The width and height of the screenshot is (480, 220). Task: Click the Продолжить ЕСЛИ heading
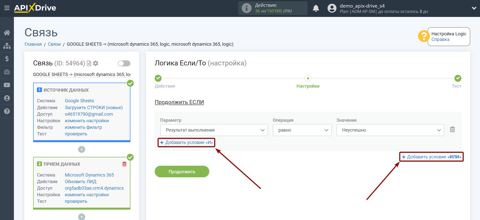tap(179, 102)
